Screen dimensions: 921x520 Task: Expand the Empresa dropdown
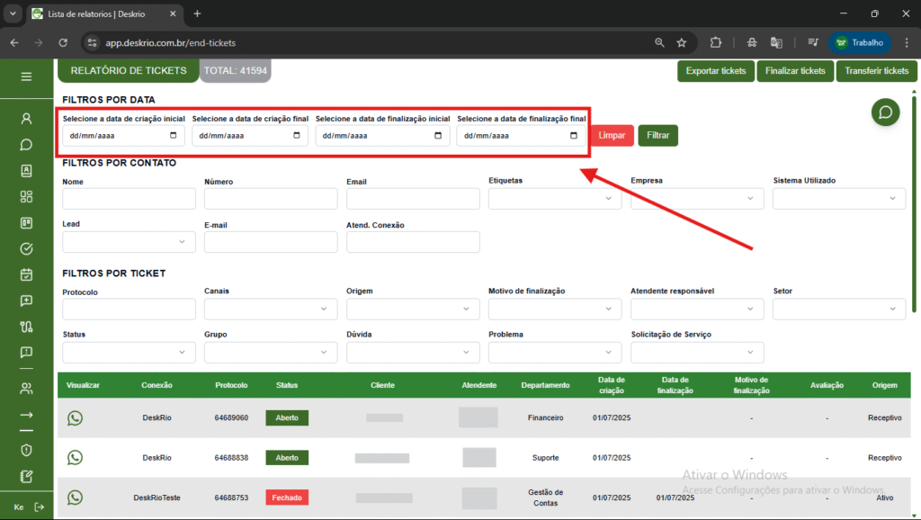697,199
